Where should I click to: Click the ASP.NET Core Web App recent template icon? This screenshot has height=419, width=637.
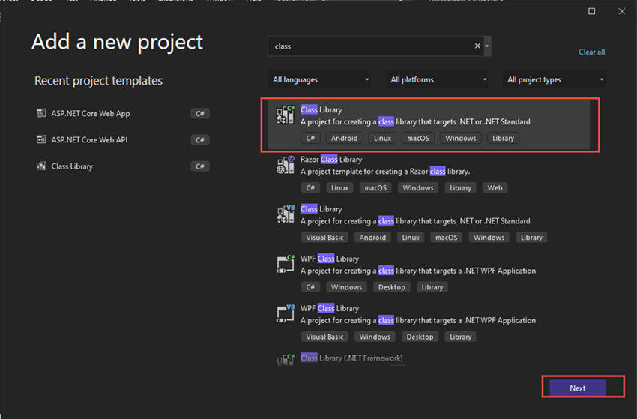pyautogui.click(x=41, y=113)
